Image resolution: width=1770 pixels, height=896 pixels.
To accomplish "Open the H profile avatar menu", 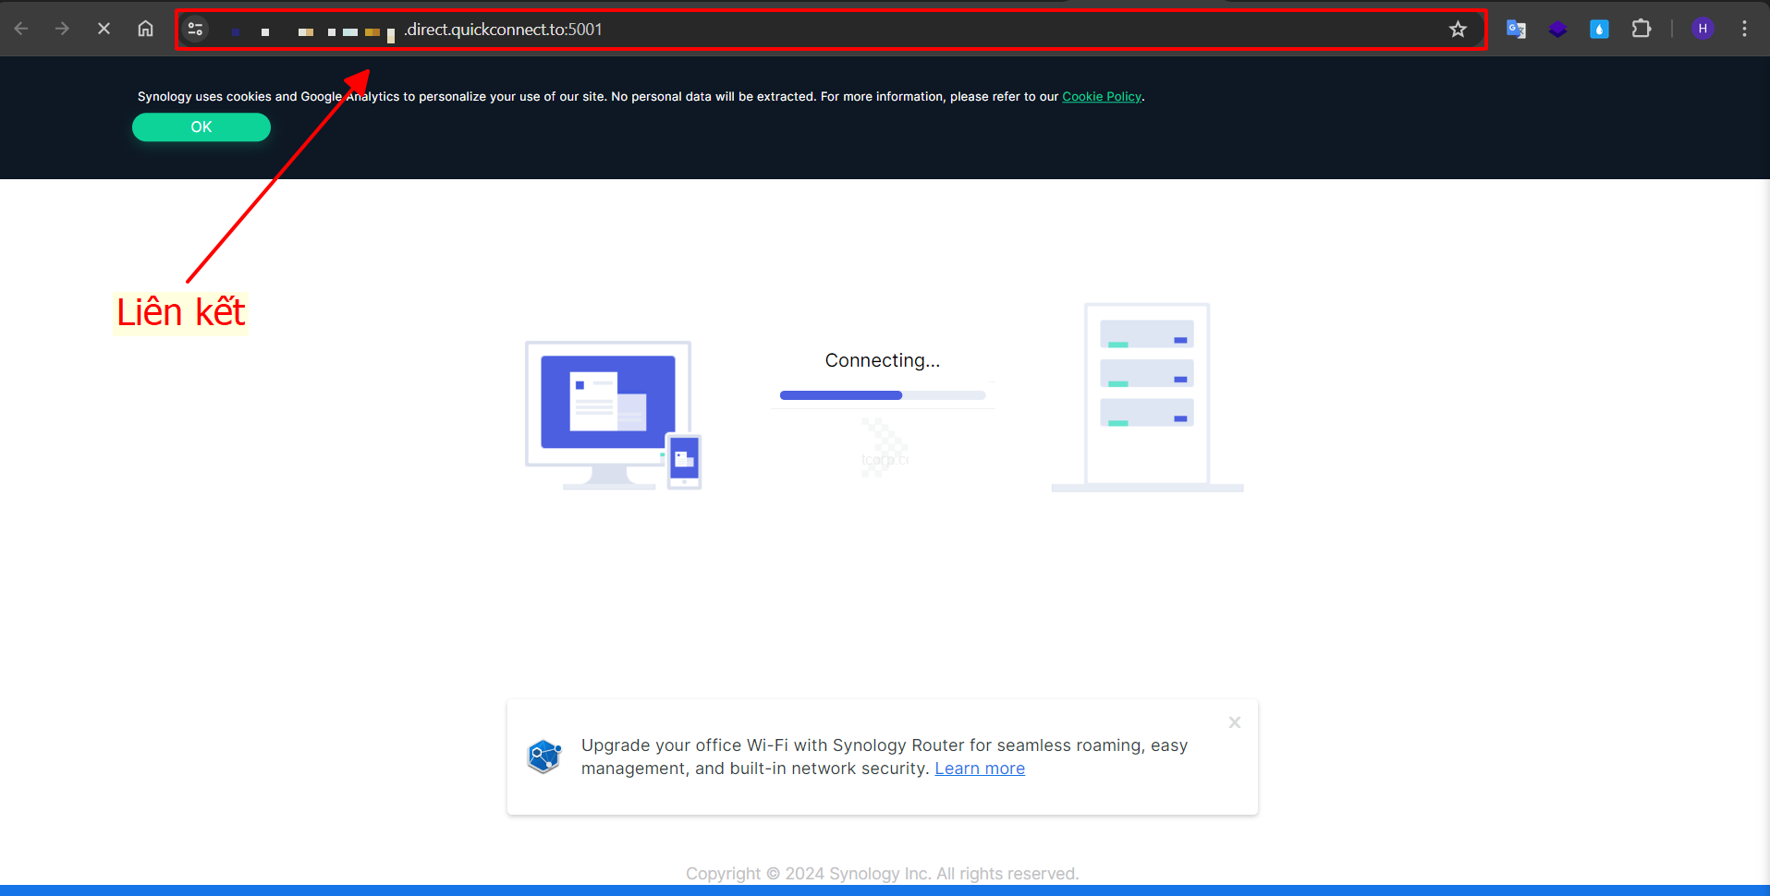I will click(1703, 30).
